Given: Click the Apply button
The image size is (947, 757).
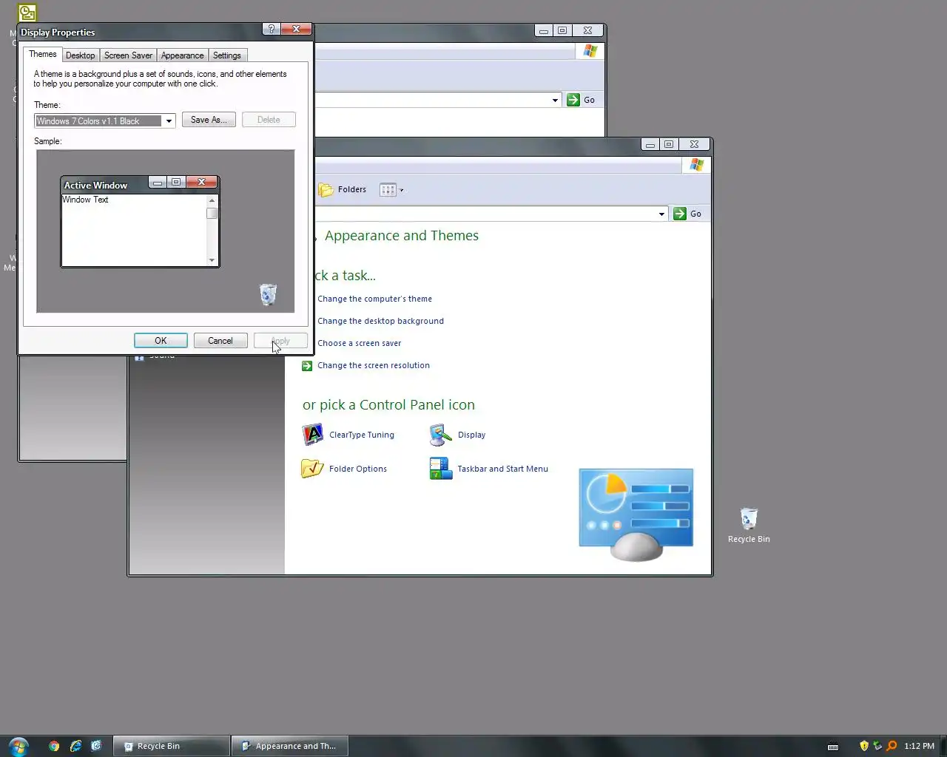Looking at the screenshot, I should [x=280, y=341].
